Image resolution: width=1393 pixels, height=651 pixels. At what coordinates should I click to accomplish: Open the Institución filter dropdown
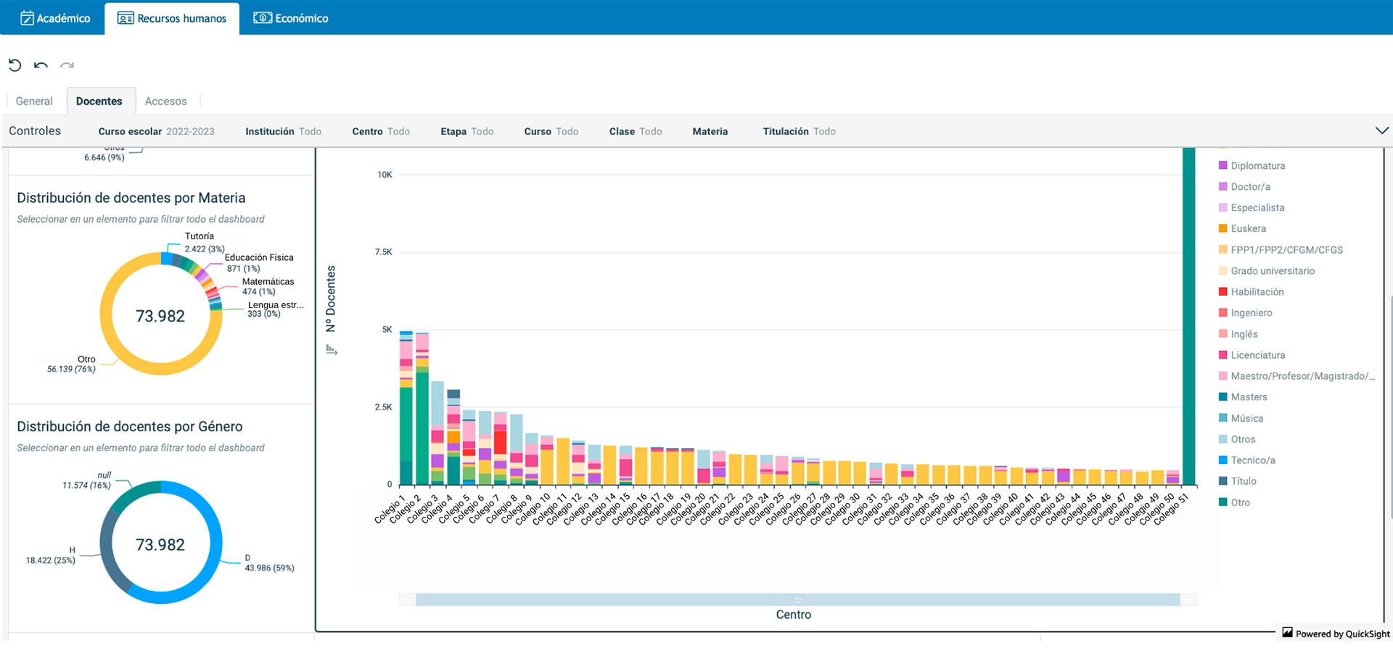(x=283, y=131)
